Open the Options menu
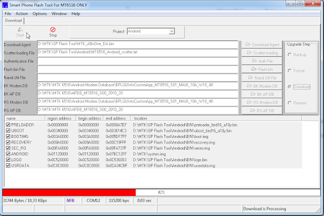 39,14
